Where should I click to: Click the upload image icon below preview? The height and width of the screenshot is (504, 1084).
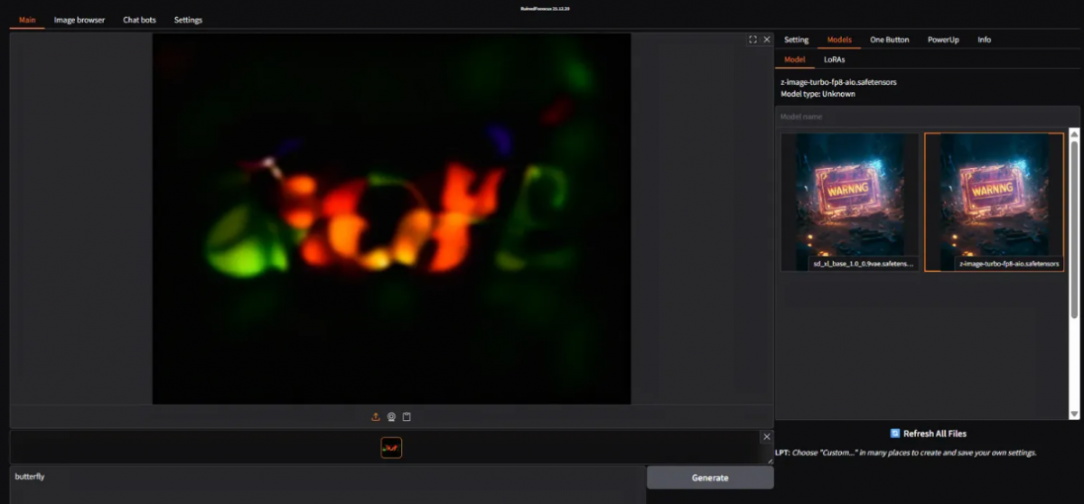coord(376,416)
